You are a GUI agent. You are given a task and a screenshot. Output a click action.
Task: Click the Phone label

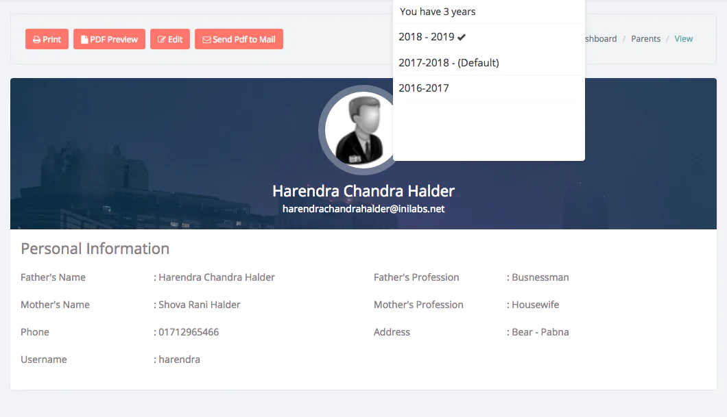tap(35, 332)
